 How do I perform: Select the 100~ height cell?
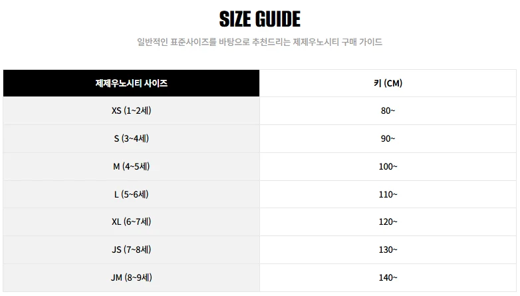click(388, 166)
